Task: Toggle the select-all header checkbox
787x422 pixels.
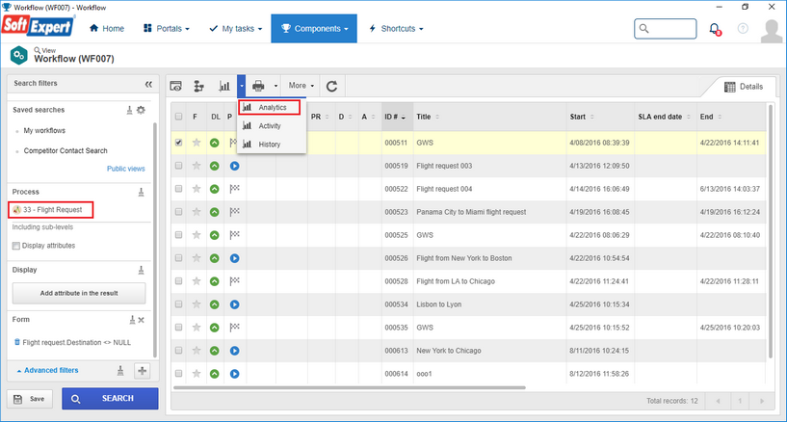Action: click(x=178, y=117)
